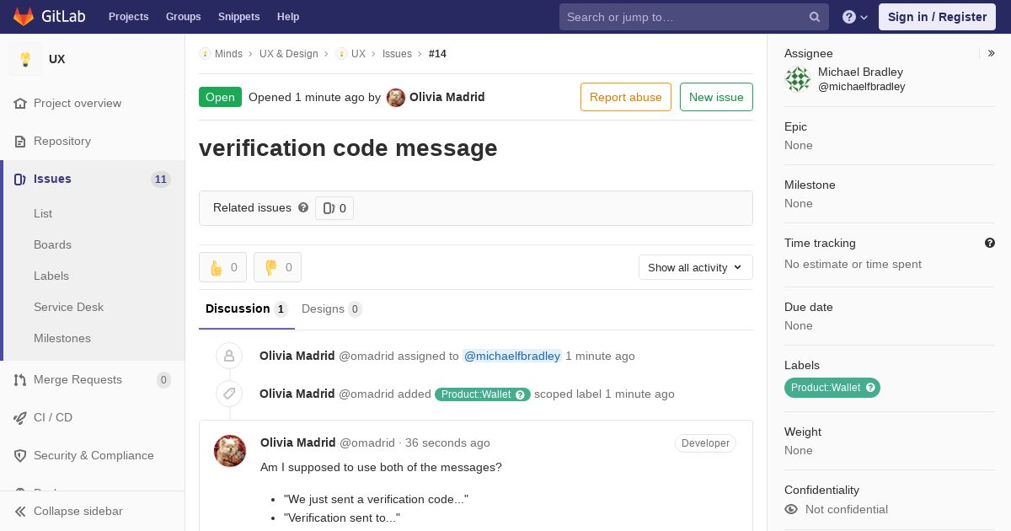Click the Time tracking help icon
Image resolution: width=1011 pixels, height=531 pixels.
(990, 243)
